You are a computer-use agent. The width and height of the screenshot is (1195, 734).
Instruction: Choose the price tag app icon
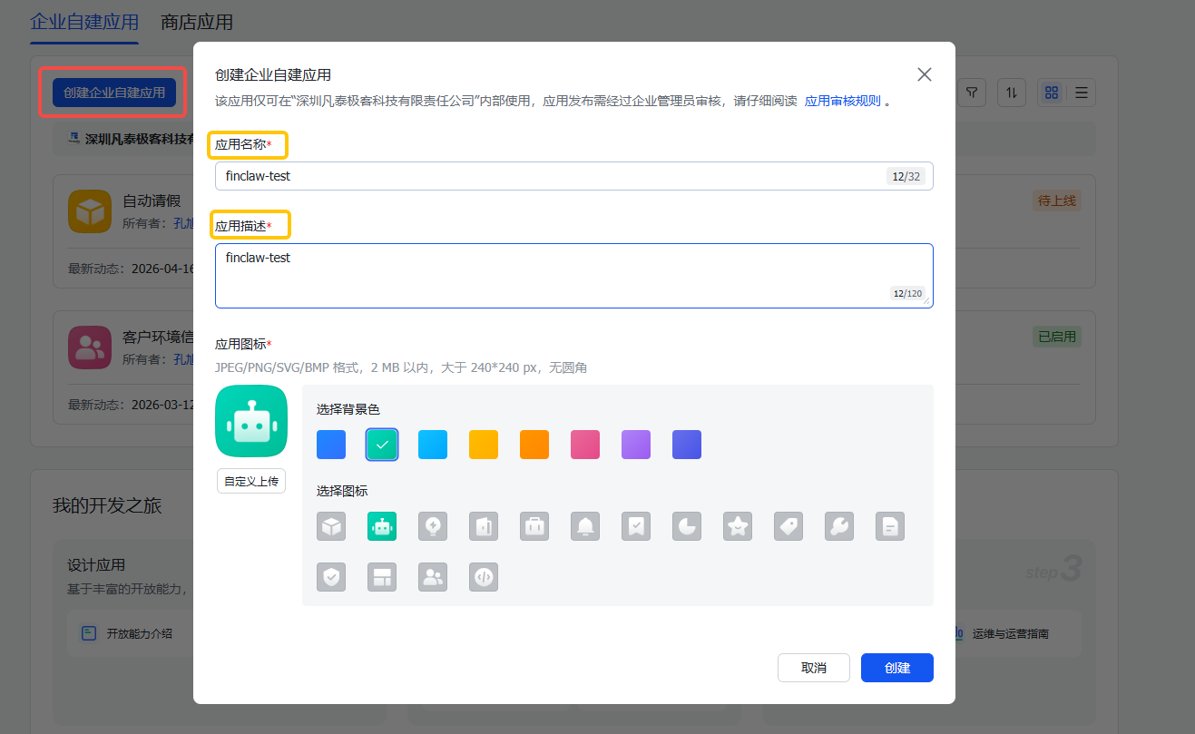[x=789, y=526]
